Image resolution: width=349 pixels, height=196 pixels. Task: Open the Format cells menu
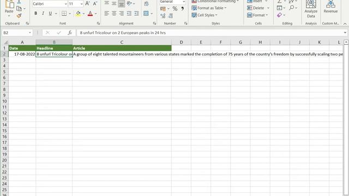pyautogui.click(x=257, y=15)
